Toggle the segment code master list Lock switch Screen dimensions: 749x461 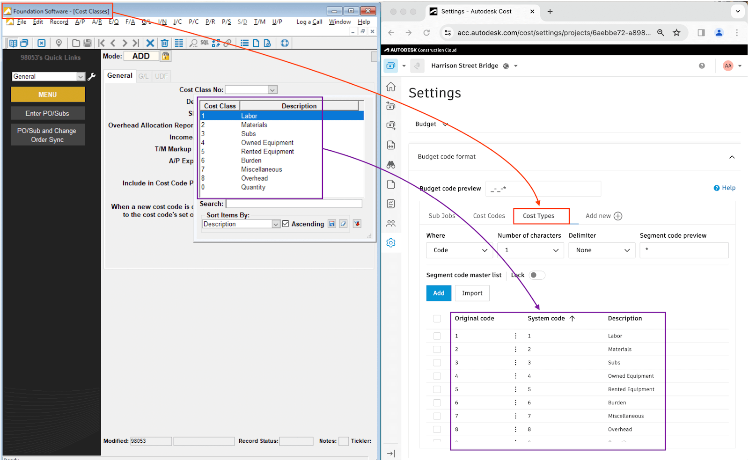tap(537, 275)
